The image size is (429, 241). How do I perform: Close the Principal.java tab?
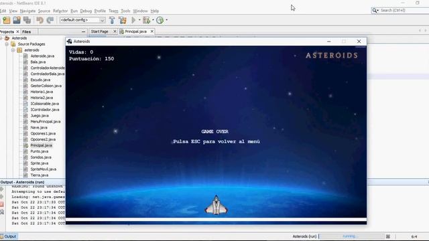click(x=152, y=31)
